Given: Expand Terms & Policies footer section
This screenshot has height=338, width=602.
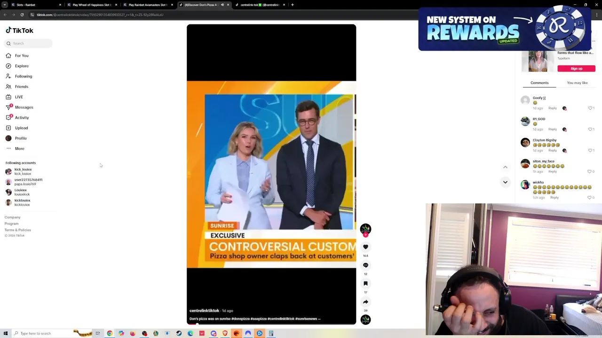Looking at the screenshot, I should (18, 230).
